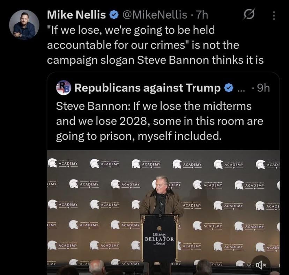Click the truncated ellipsis in quoted header

(241, 89)
